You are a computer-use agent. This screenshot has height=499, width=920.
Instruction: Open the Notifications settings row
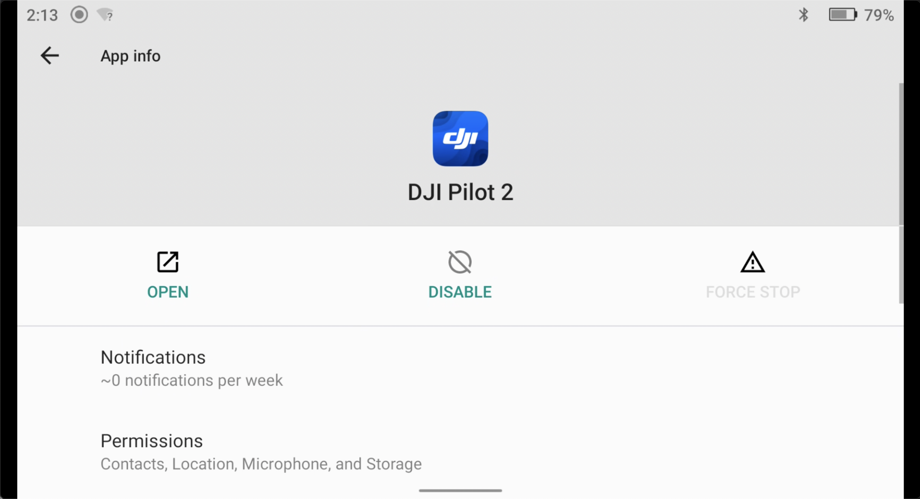coord(460,368)
